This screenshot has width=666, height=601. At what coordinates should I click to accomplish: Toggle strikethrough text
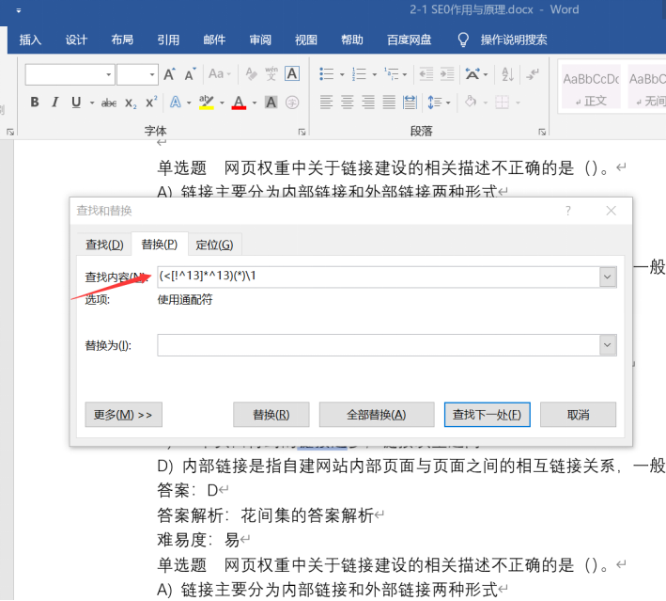109,103
